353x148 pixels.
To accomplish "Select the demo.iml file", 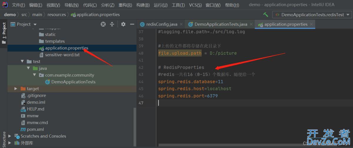I will (x=36, y=102).
